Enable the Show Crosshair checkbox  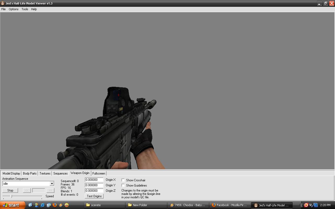pyautogui.click(x=123, y=180)
